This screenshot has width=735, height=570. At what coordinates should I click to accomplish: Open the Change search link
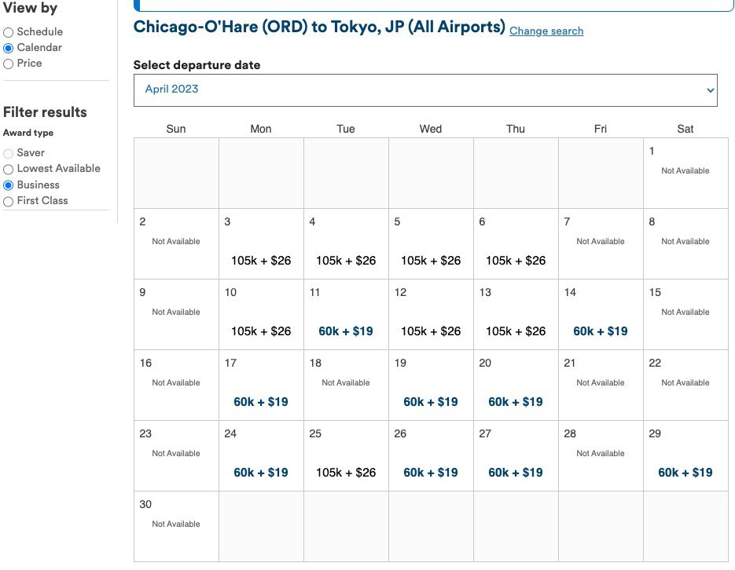tap(546, 31)
